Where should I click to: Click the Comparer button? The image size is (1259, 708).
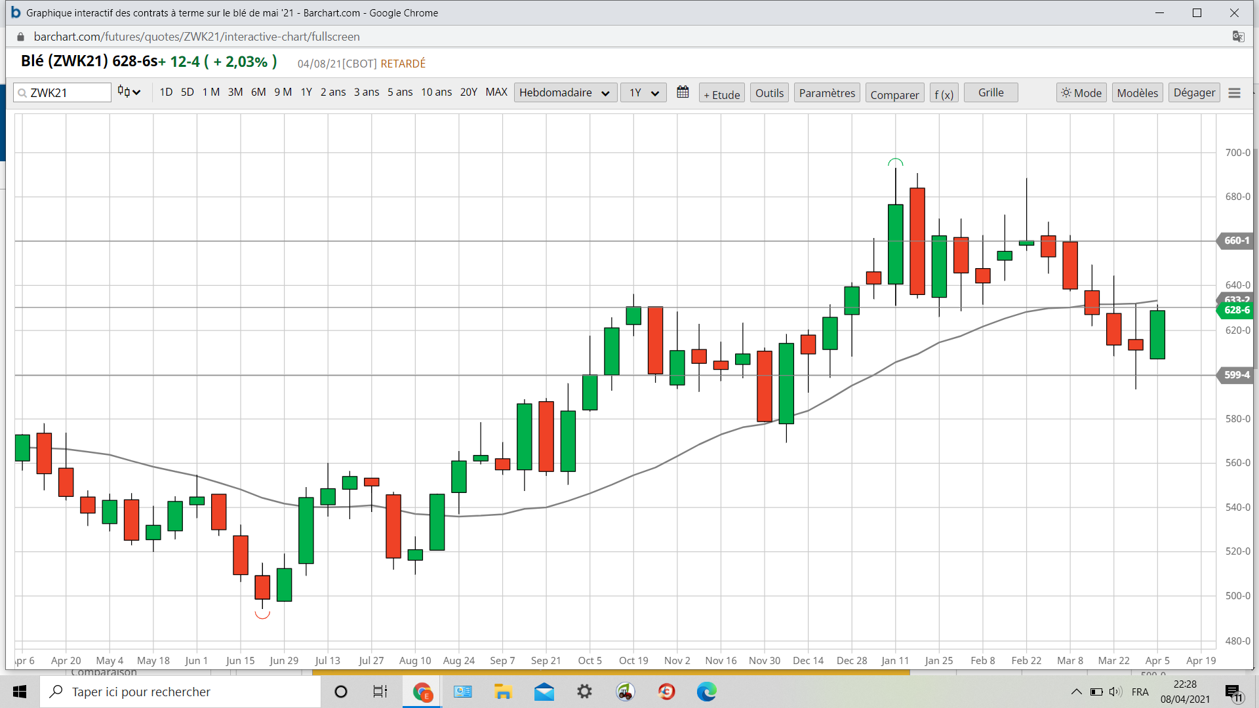[894, 94]
